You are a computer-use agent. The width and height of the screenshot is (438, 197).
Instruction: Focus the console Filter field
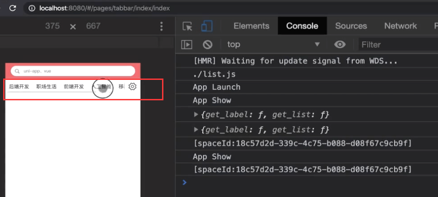tap(398, 44)
